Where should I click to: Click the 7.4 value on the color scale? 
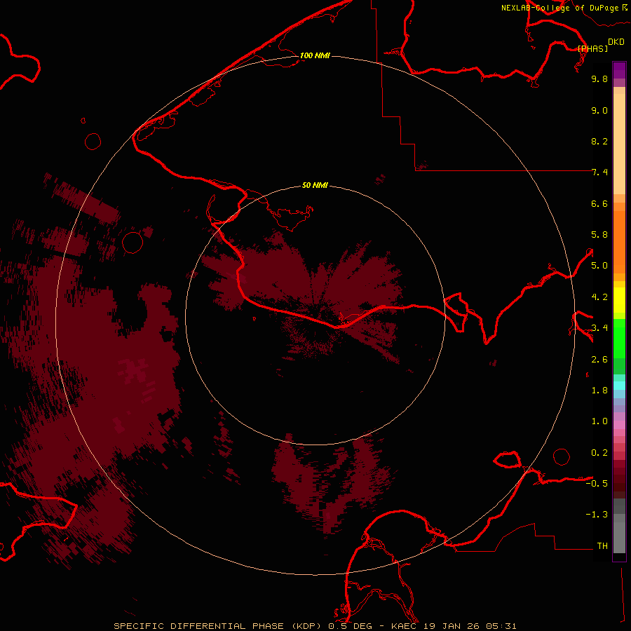599,172
